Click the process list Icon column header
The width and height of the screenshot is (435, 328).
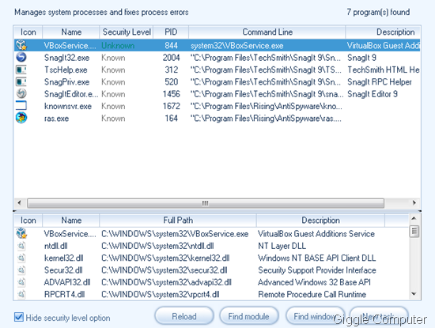(x=28, y=32)
